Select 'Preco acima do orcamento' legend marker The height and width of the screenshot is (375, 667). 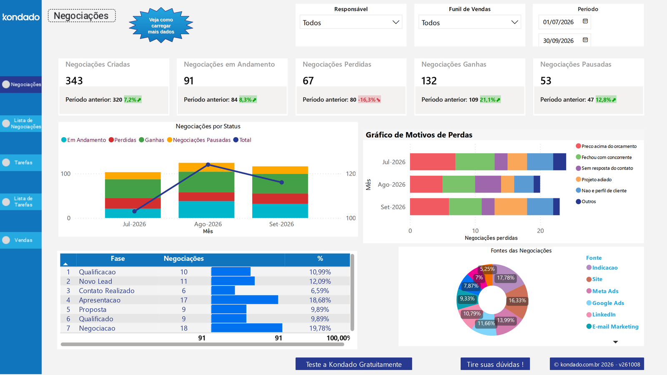[578, 146]
